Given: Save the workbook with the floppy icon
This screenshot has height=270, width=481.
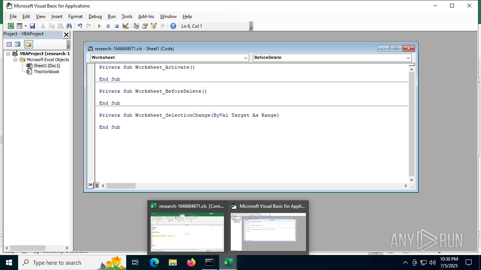Looking at the screenshot, I should point(32,26).
